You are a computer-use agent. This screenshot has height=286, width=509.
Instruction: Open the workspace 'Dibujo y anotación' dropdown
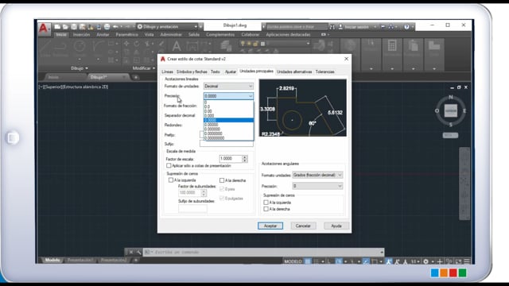(168, 26)
